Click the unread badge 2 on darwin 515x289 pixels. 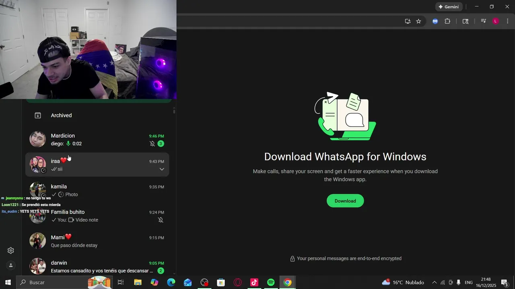161,271
